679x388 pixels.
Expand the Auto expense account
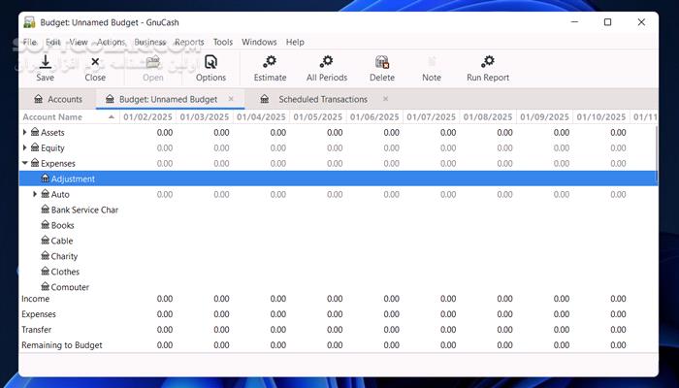[35, 194]
